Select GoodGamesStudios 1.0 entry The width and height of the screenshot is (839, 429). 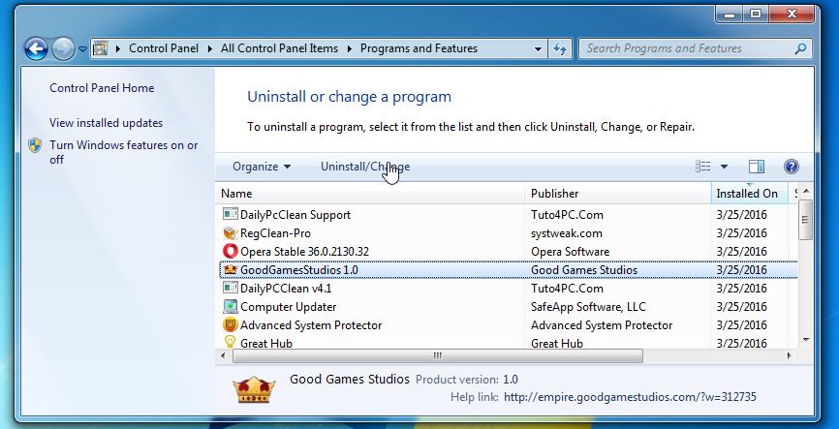click(299, 270)
